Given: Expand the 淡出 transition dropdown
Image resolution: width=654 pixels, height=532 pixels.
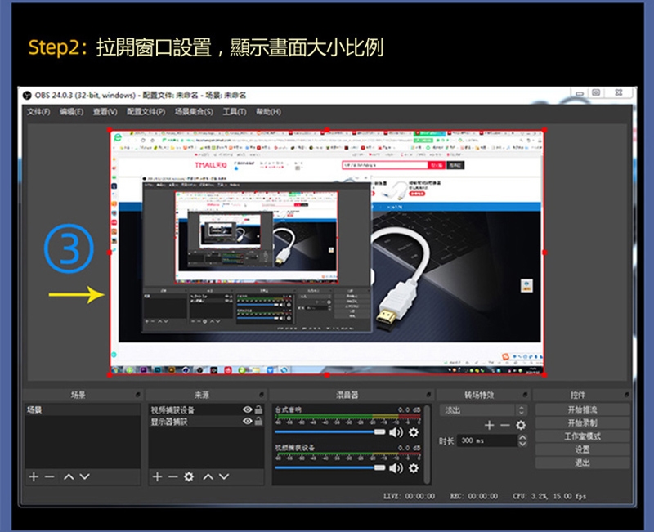Looking at the screenshot, I should pyautogui.click(x=521, y=409).
